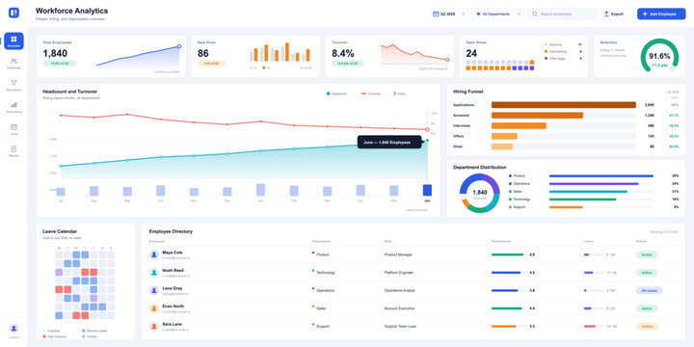Click the Department Distribution donut chart

[x=480, y=194]
